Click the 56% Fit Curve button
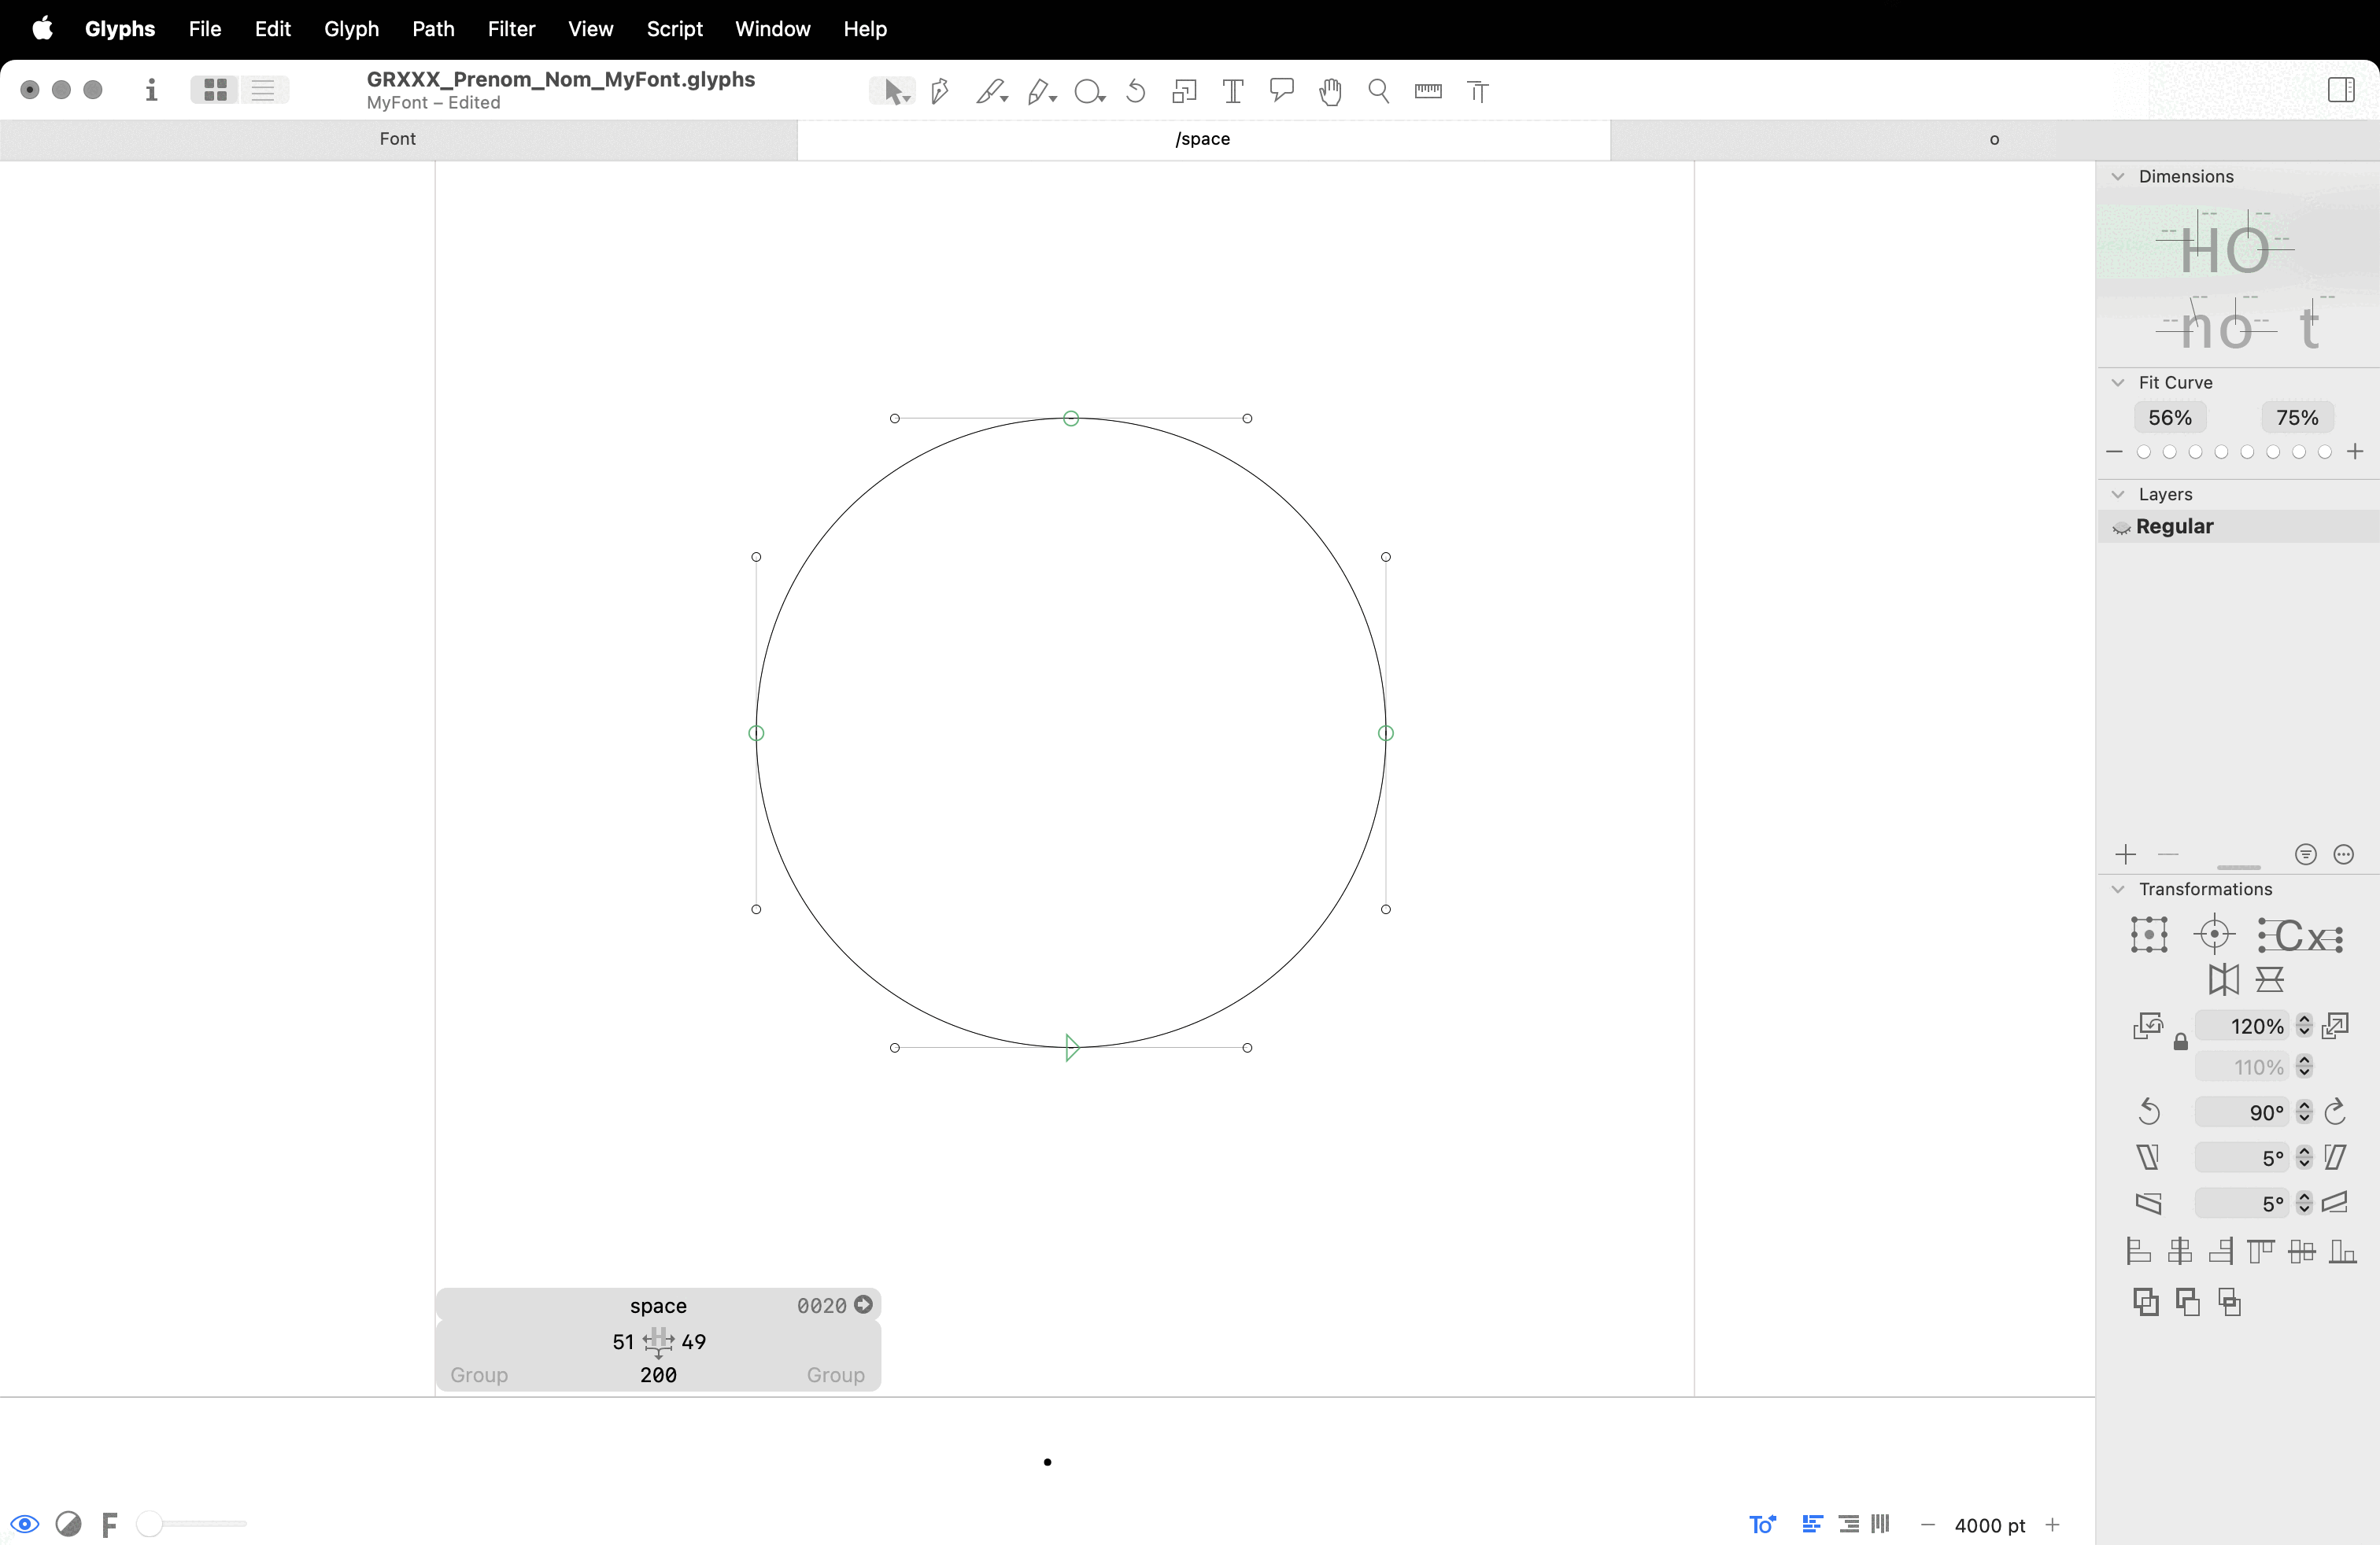 tap(2170, 418)
